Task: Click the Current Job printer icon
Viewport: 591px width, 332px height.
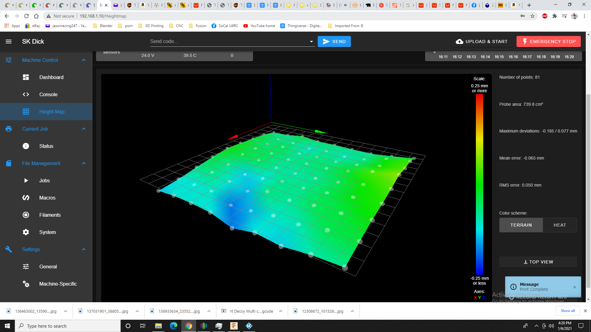Action: tap(9, 129)
